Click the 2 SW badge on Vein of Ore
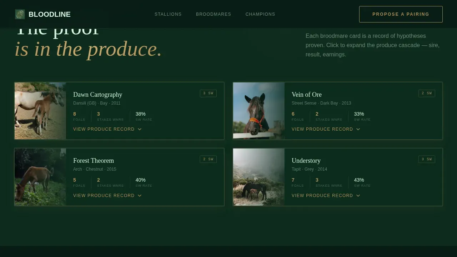Image resolution: width=457 pixels, height=257 pixels. [427, 93]
